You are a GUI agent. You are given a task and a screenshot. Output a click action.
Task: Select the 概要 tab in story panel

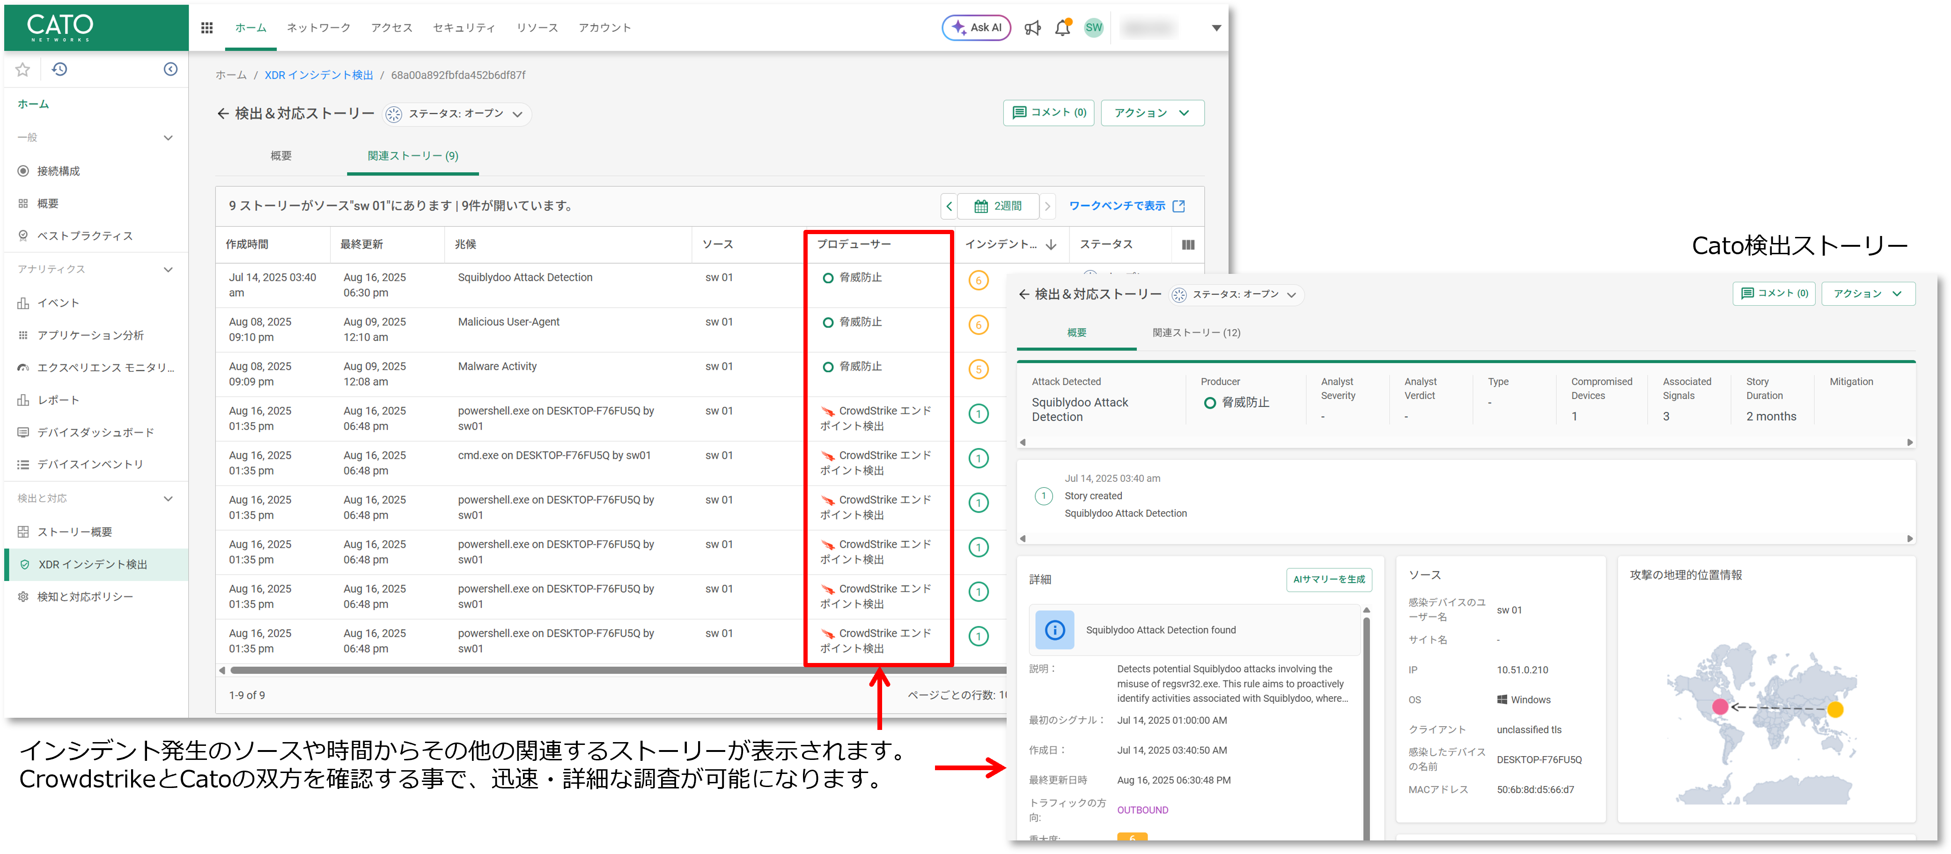1076,333
